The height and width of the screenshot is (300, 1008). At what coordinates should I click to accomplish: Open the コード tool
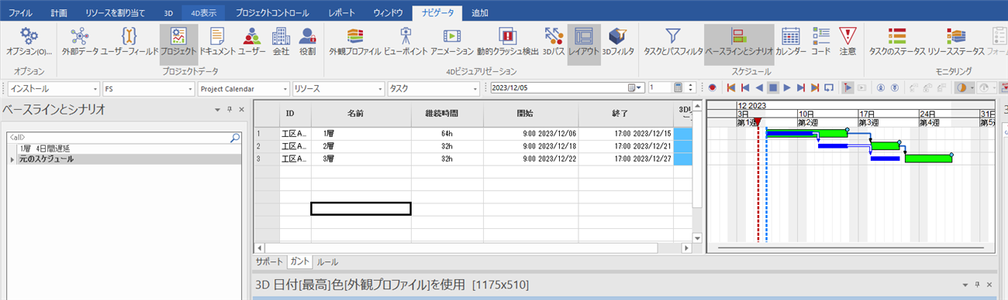[820, 41]
